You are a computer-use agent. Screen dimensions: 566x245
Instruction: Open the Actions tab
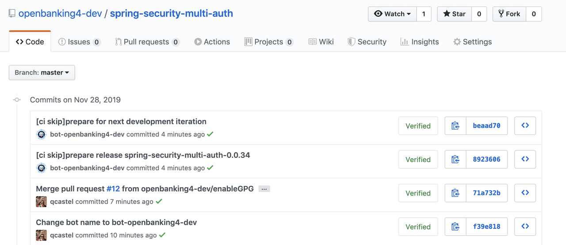(212, 42)
